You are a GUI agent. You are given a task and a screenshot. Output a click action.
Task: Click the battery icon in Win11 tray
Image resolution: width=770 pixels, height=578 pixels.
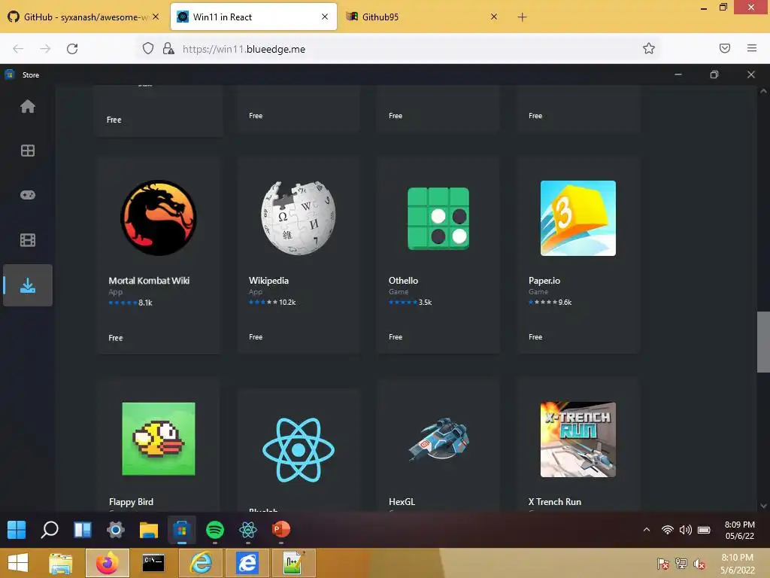[704, 530]
